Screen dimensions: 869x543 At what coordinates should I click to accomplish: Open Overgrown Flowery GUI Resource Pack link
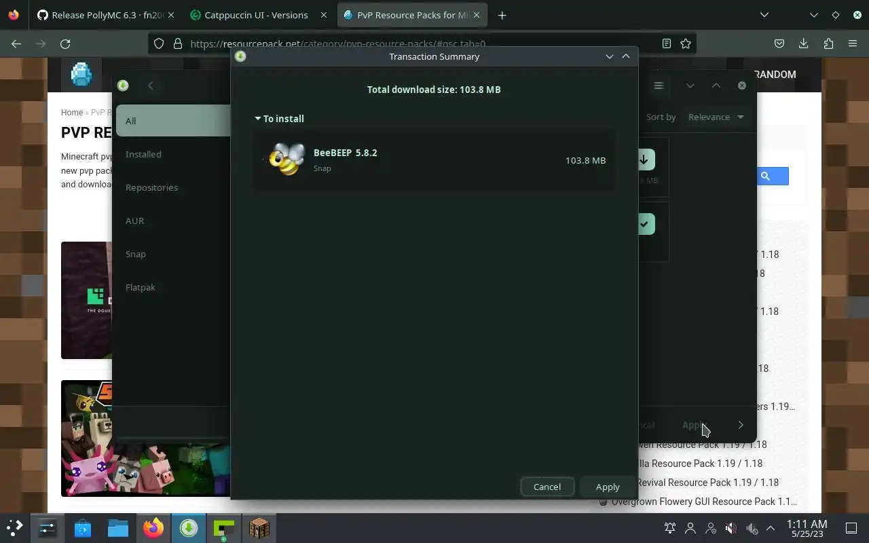tap(704, 502)
